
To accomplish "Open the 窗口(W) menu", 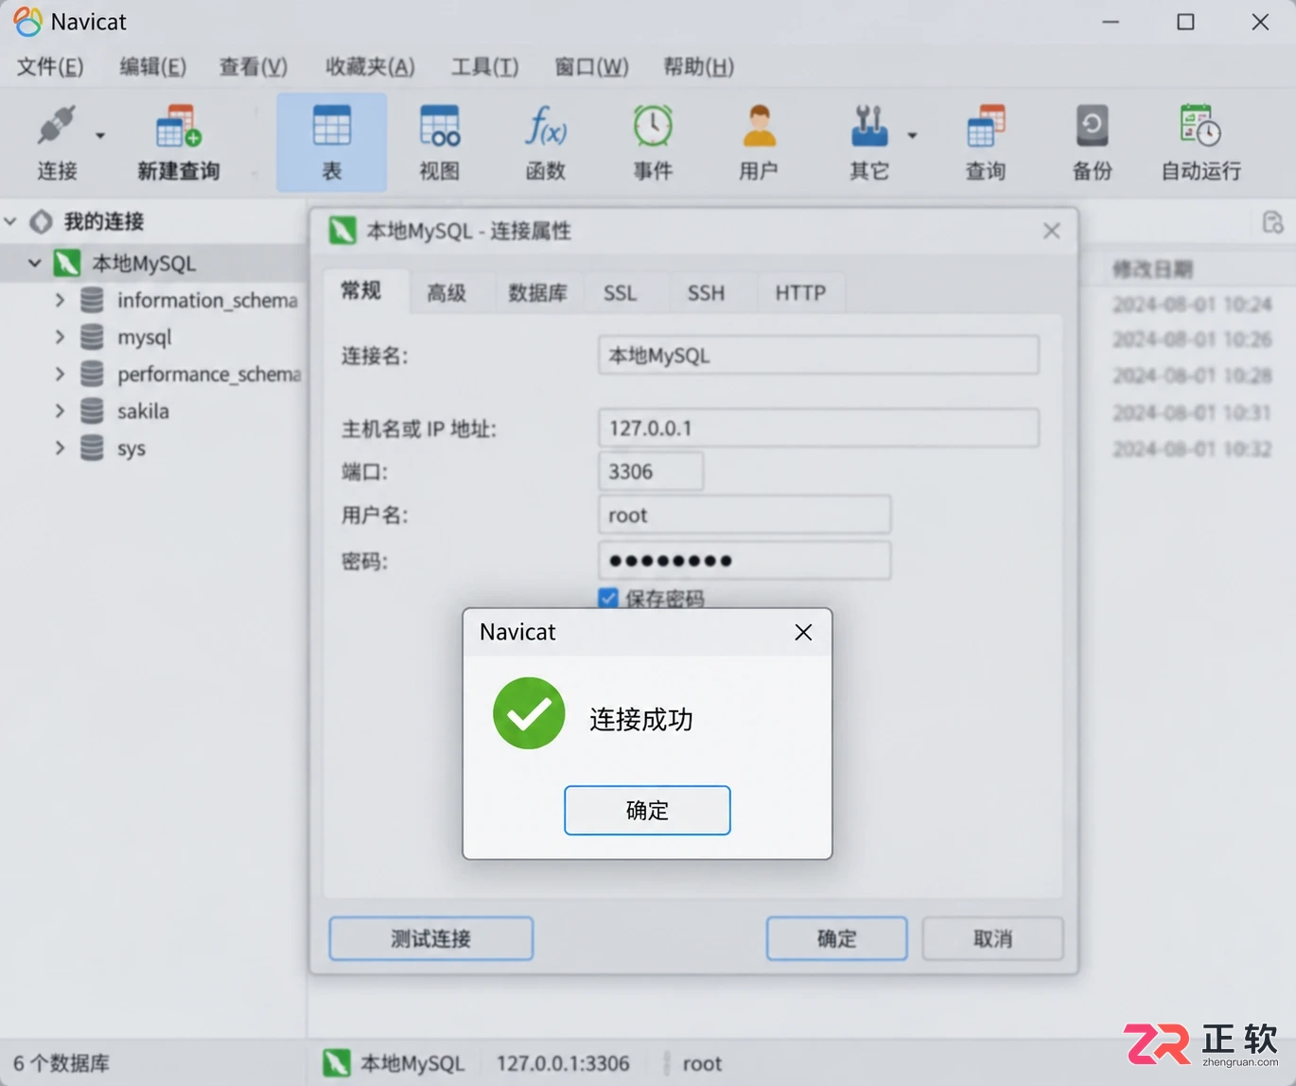I will [591, 66].
